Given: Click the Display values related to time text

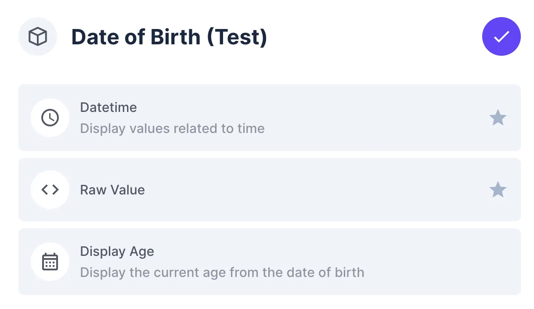Looking at the screenshot, I should coord(173,129).
